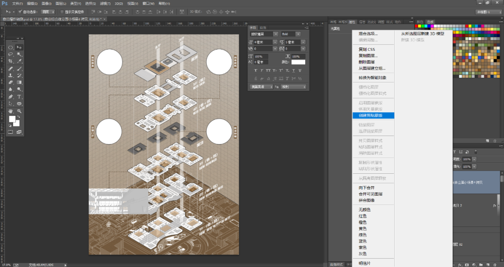Select the Crop tool
Image resolution: width=504 pixels, height=267 pixels.
pyautogui.click(x=11, y=62)
